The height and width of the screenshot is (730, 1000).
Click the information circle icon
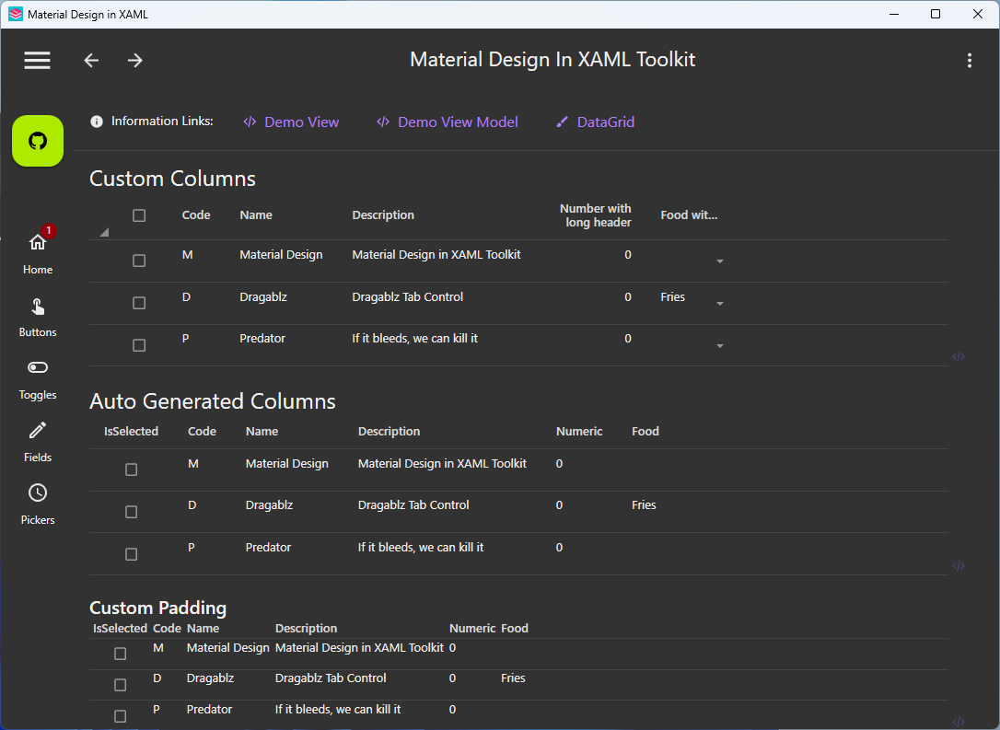pos(97,122)
